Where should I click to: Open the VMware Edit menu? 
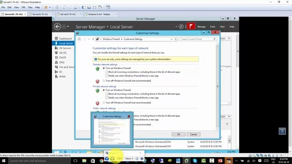pyautogui.click(x=9, y=7)
